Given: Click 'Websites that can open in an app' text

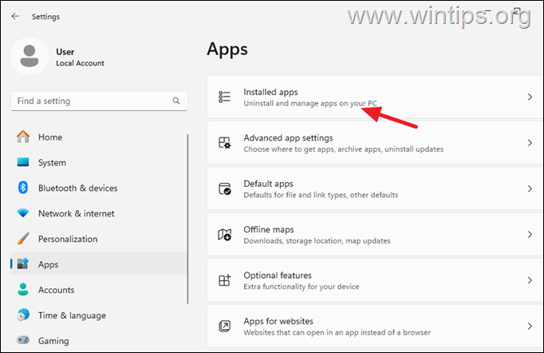Looking at the screenshot, I should [x=337, y=332].
